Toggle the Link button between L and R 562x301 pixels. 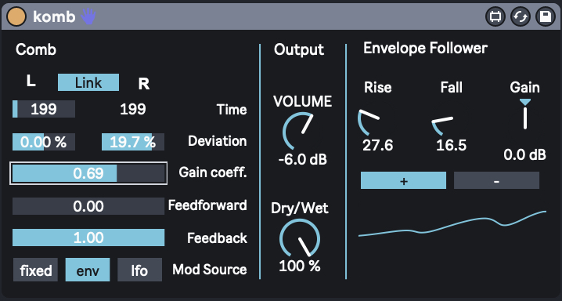click(88, 82)
